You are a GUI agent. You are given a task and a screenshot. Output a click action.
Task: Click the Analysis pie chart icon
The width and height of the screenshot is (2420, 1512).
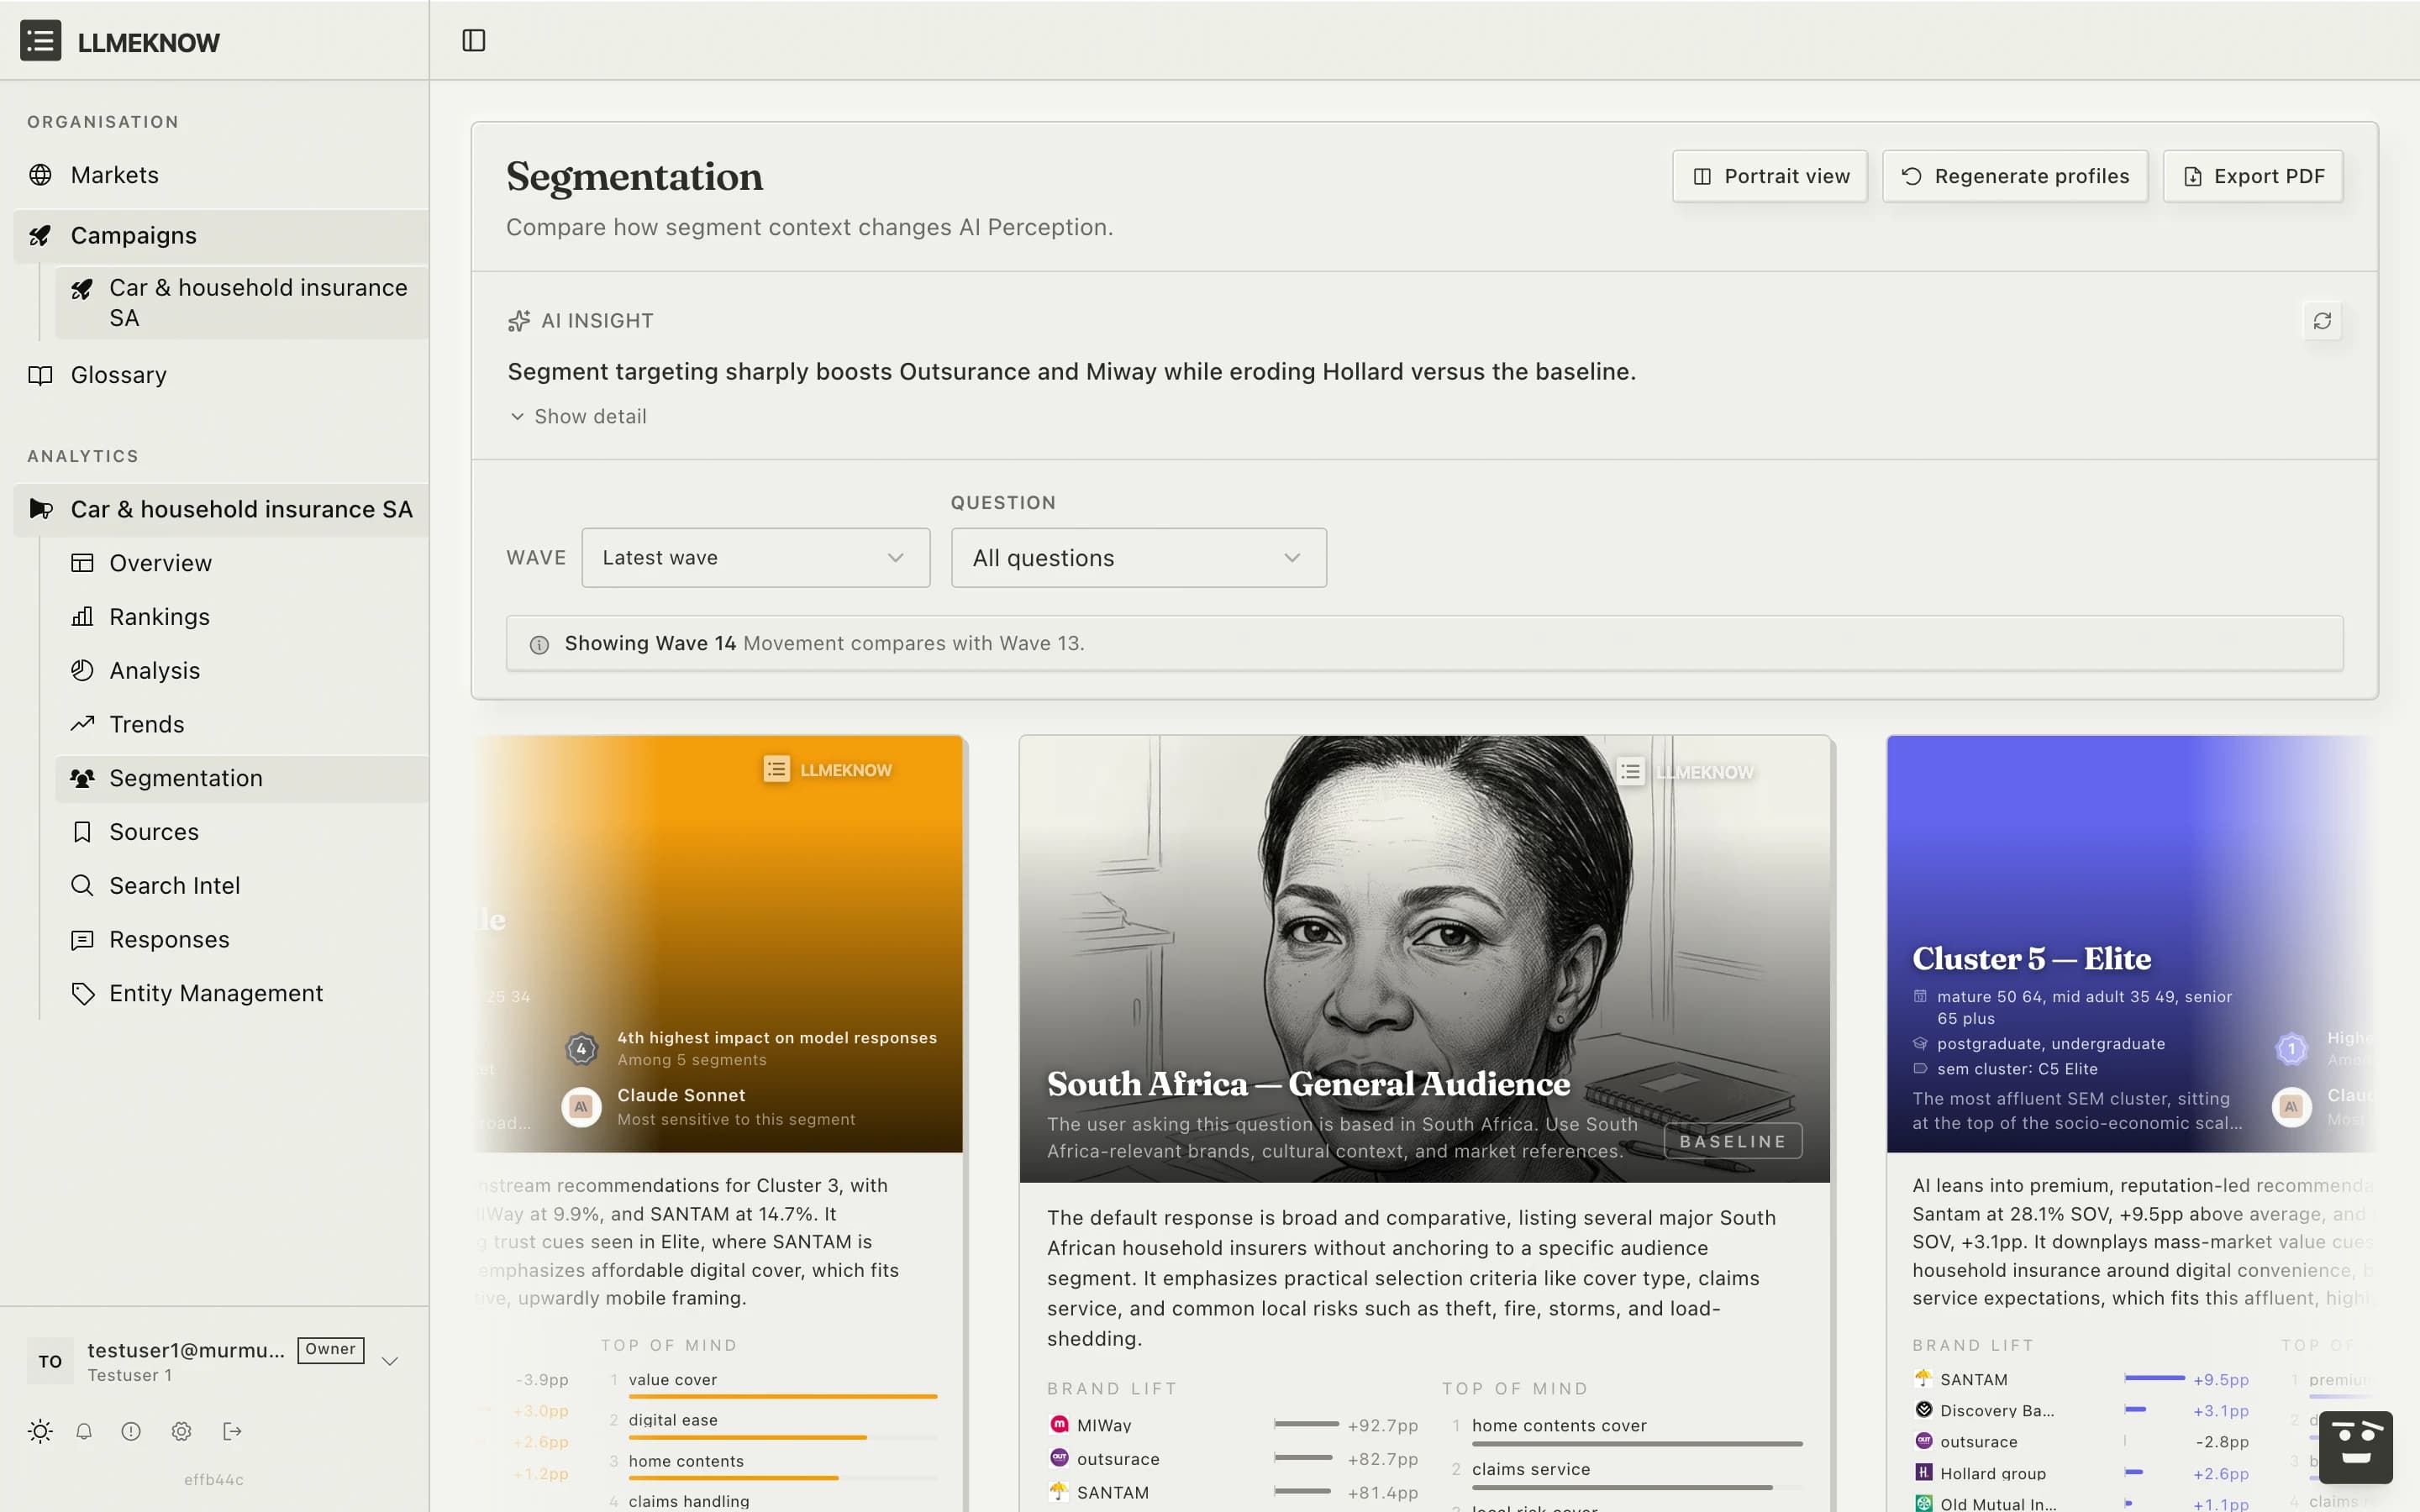[x=82, y=670]
